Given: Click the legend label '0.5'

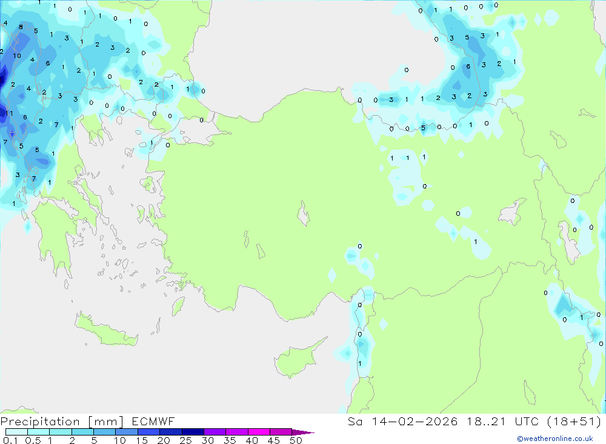Looking at the screenshot, I should [33, 440].
